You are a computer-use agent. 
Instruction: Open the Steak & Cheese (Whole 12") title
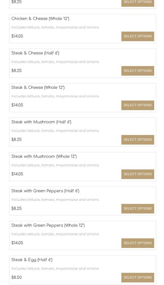[38, 87]
